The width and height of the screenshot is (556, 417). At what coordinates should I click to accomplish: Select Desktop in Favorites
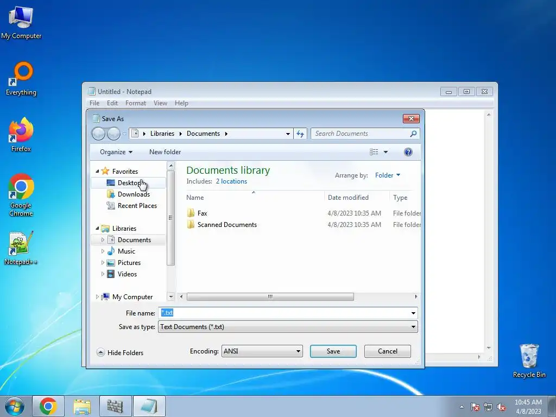128,182
